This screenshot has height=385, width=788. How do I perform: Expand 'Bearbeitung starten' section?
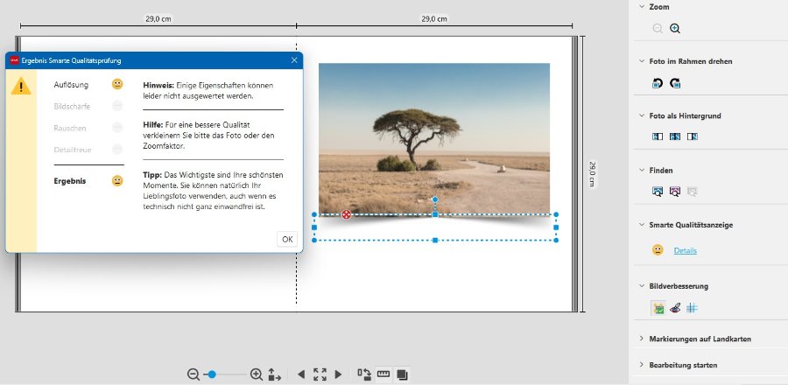683,365
